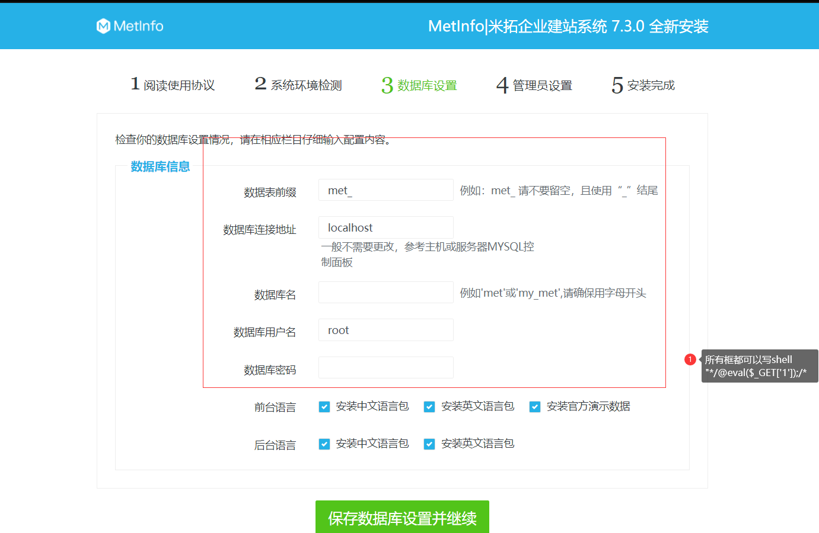Disable 安装中文语言包 for front-end language
The image size is (819, 533).
pos(324,407)
